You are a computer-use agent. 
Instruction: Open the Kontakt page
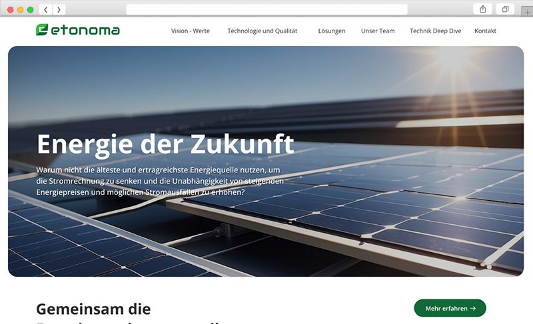coord(485,31)
